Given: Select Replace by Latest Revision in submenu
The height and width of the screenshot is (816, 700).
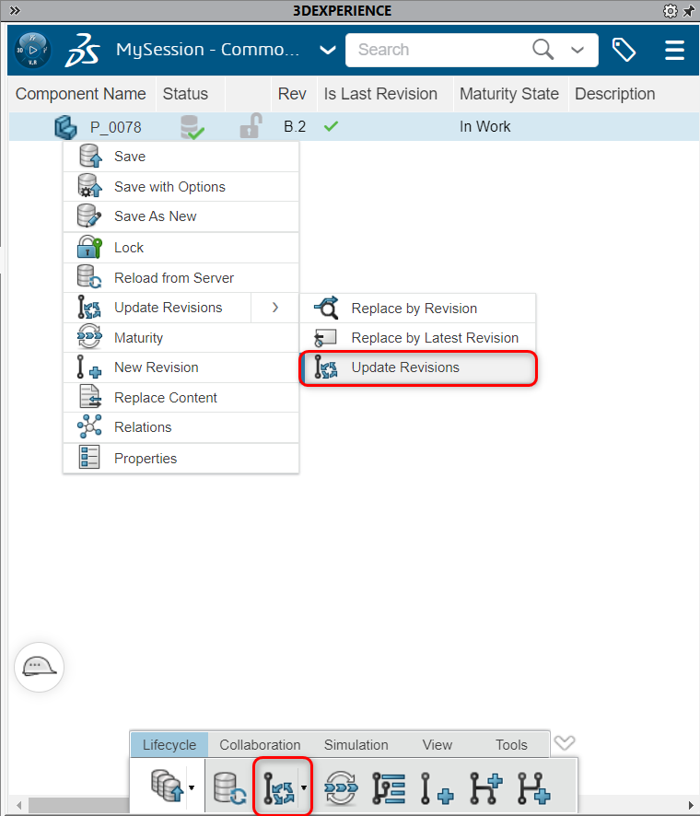Looking at the screenshot, I should tap(418, 338).
